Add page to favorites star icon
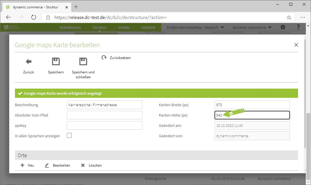311x185 pixels. click(289, 18)
